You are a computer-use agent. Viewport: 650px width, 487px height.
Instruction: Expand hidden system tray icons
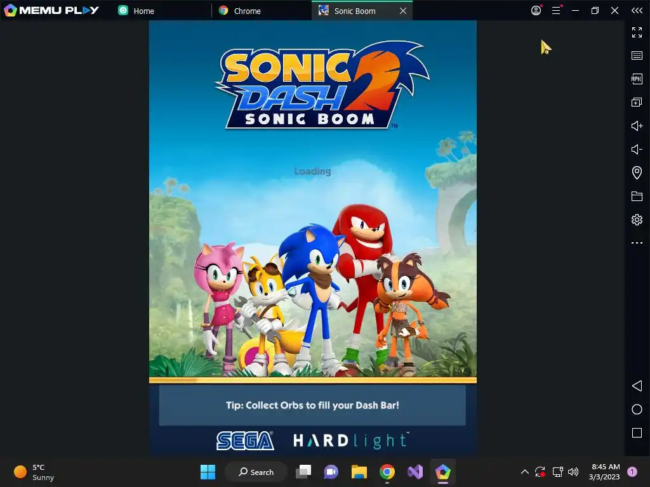click(524, 472)
